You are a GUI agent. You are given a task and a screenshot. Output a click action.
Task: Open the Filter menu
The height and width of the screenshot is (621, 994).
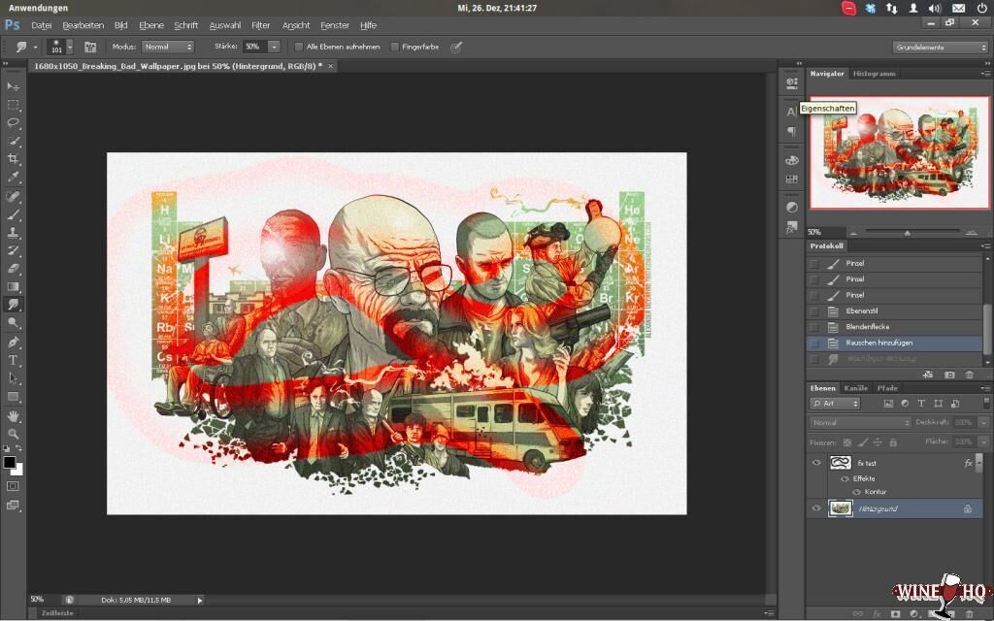(260, 25)
